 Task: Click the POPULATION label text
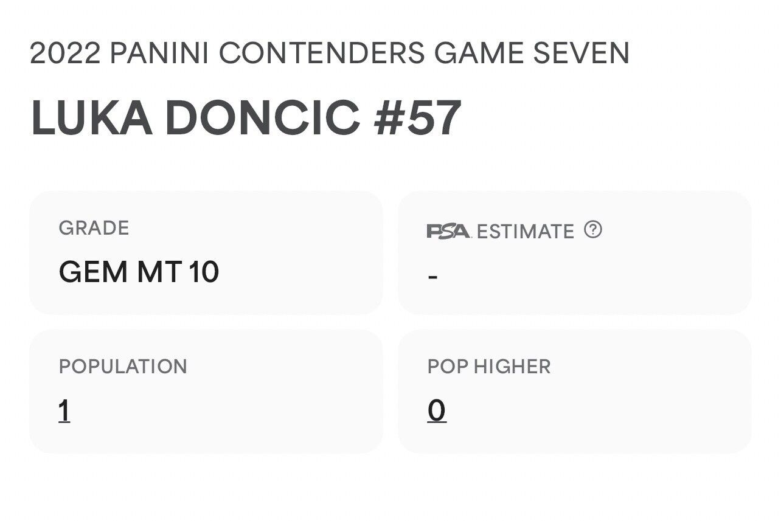click(123, 367)
